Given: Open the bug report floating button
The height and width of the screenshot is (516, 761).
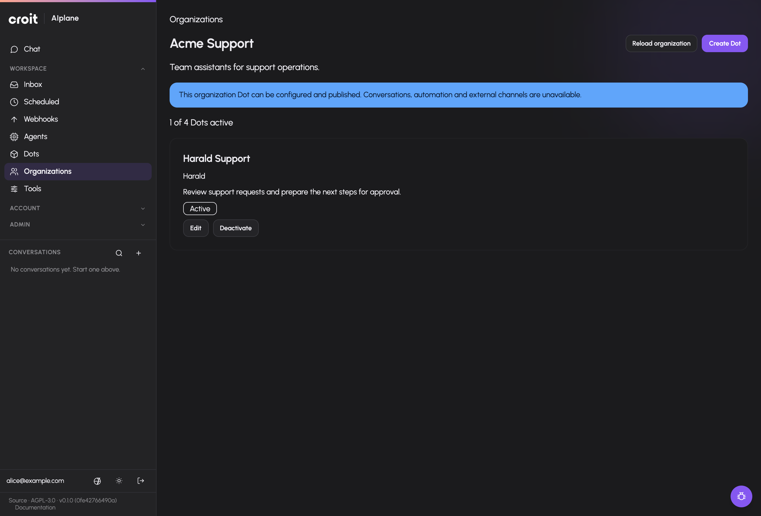Looking at the screenshot, I should [x=741, y=496].
